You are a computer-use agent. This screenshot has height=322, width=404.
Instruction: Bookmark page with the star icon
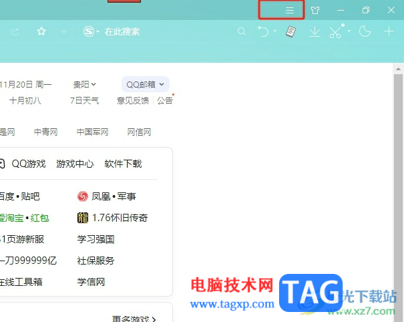[41, 31]
